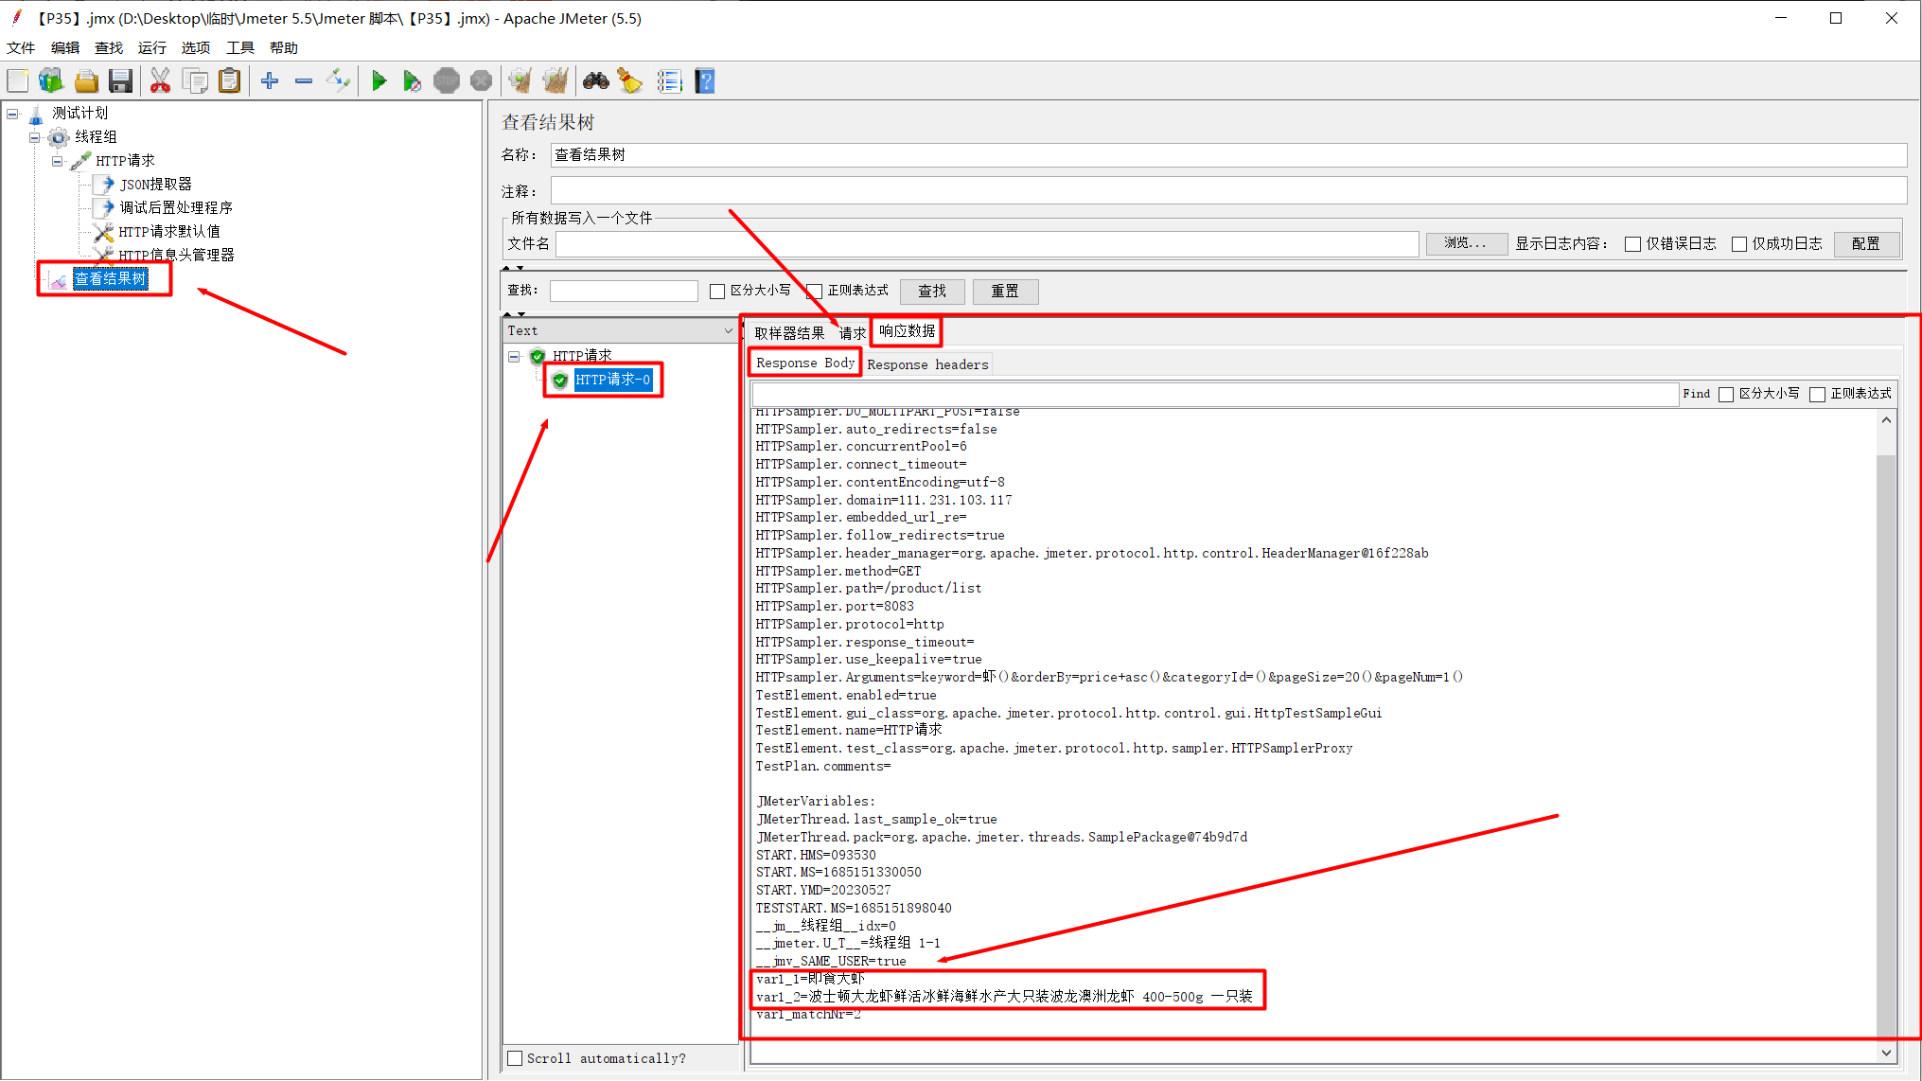Switch to the Response headers tab
The height and width of the screenshot is (1081, 1922).
[926, 364]
